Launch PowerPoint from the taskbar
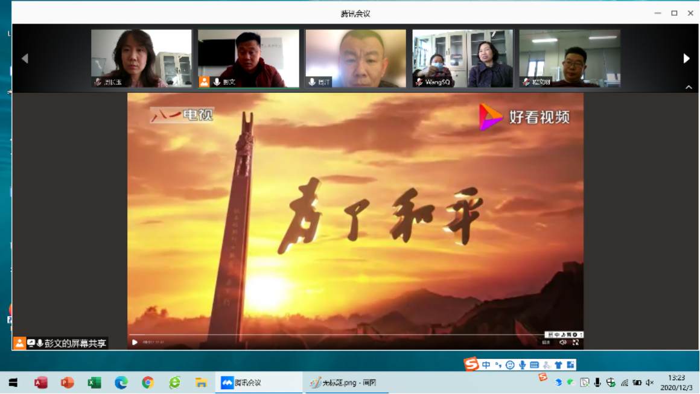Screen dimensions: 700x394 point(68,383)
